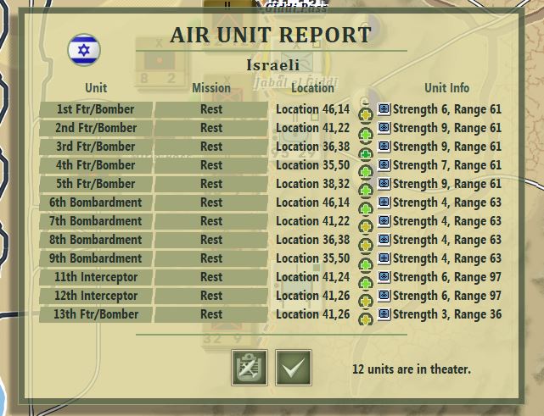This screenshot has height=416, width=544.
Task: Click the unit info icon for 8th Bombardment
Action: coord(384,240)
